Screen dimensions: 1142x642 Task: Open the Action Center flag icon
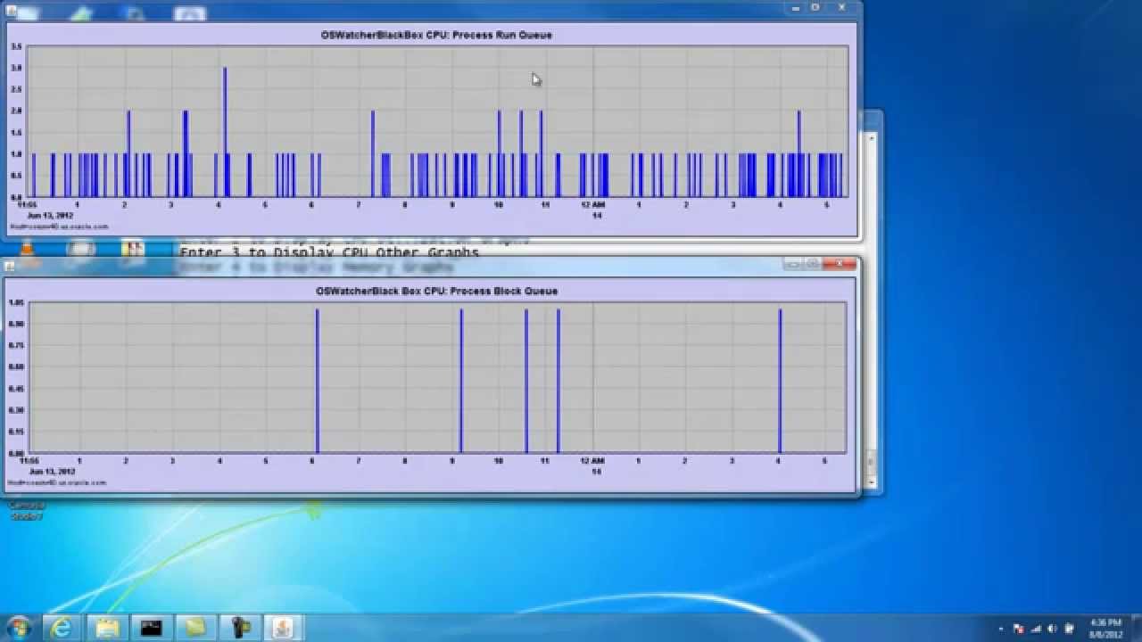(1018, 629)
